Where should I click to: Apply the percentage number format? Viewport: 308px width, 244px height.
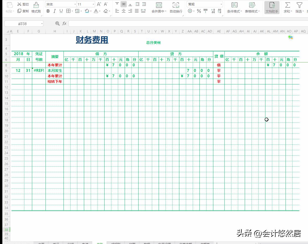tap(199, 11)
